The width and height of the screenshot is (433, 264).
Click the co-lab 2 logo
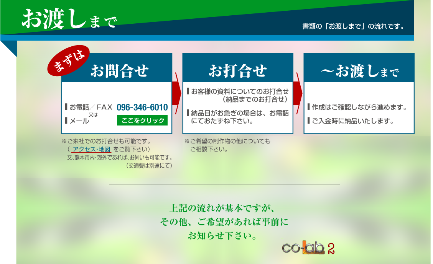308,248
